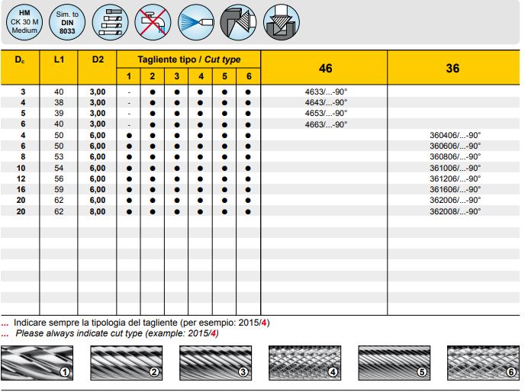
Task: Click the 46 series column header
Action: [325, 69]
